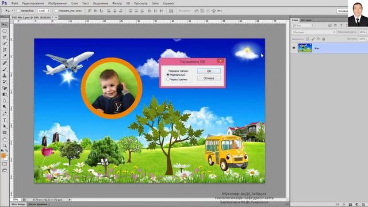This screenshot has width=368, height=207.
Task: Select the Dodge tool
Action: point(5,107)
